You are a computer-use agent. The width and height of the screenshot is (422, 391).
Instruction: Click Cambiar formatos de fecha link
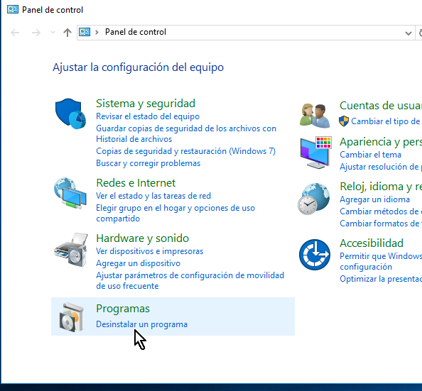click(381, 224)
